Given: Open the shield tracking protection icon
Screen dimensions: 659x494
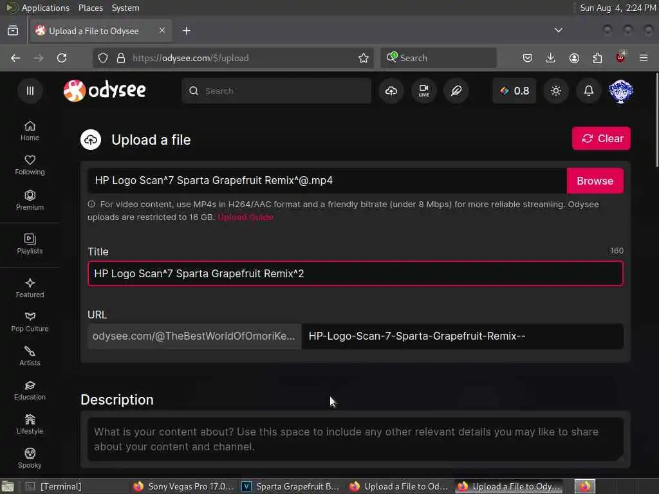Looking at the screenshot, I should pyautogui.click(x=103, y=58).
